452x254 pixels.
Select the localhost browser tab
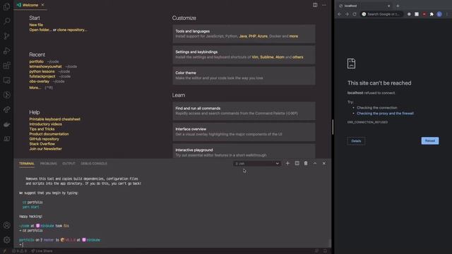pos(364,6)
